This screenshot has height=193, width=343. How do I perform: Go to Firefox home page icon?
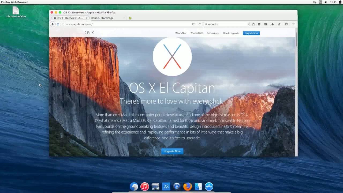pos(279,24)
